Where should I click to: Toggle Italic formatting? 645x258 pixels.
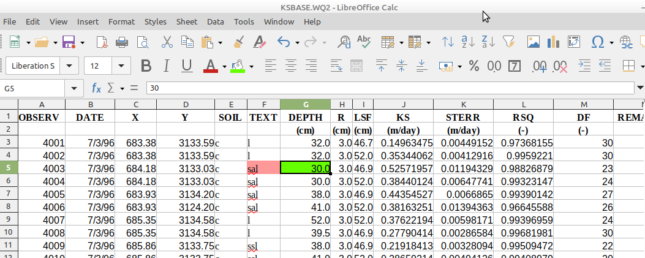tap(166, 66)
